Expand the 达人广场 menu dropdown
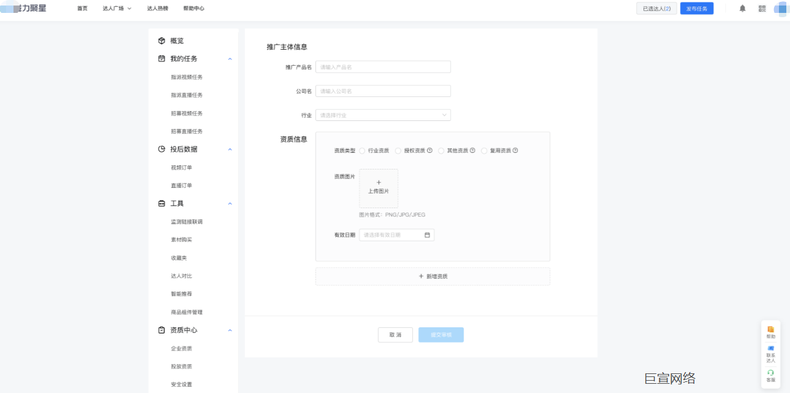The width and height of the screenshot is (790, 393). [117, 9]
